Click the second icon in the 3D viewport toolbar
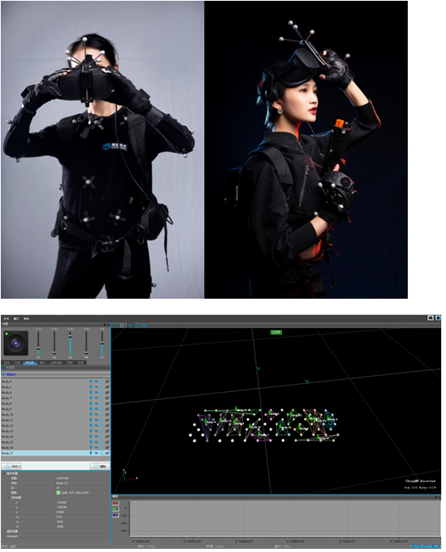Screen dimensions: 446x552 coord(122,325)
